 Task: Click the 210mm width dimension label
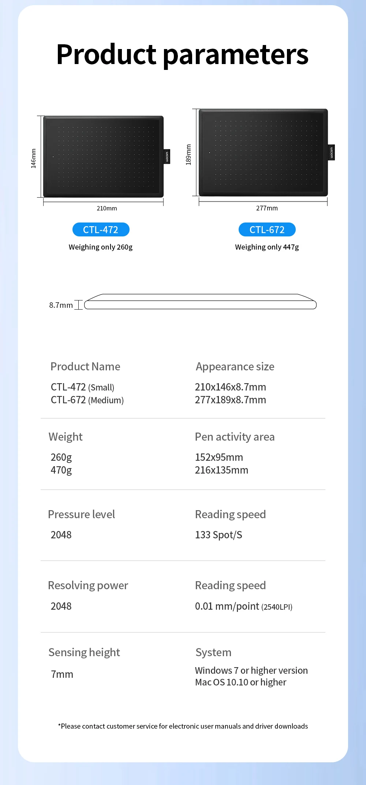pyautogui.click(x=107, y=208)
